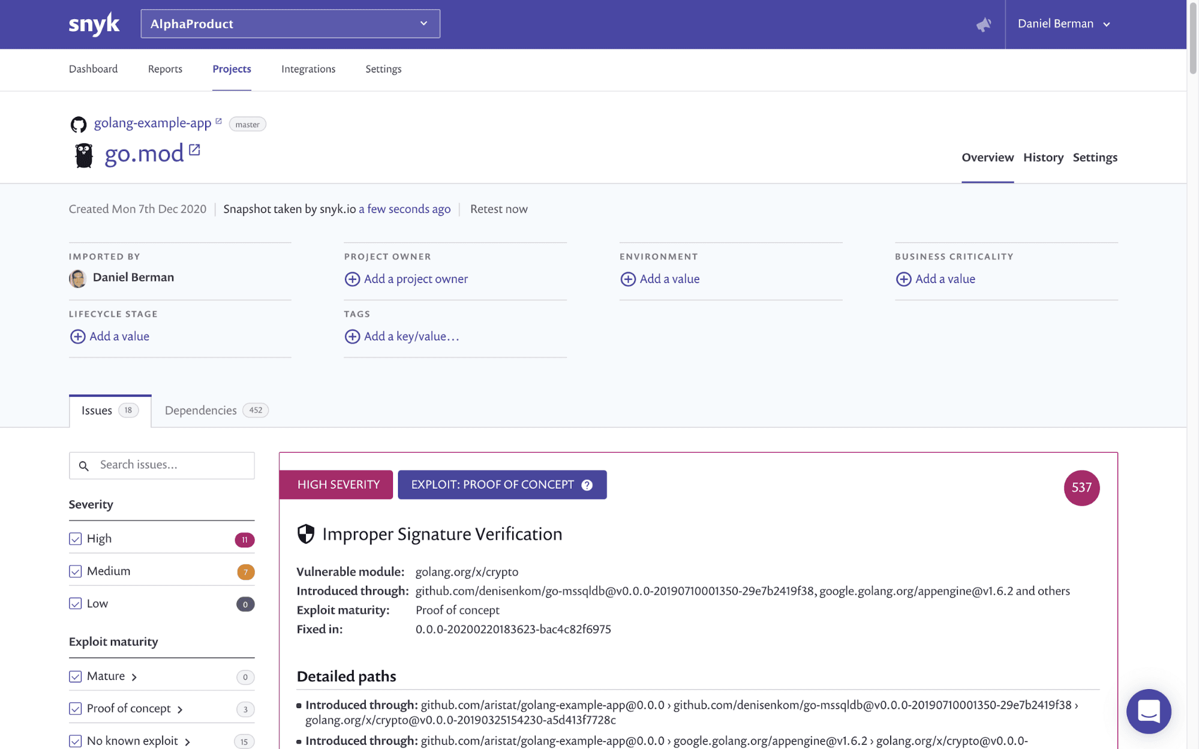Open top navigation Settings

383,69
